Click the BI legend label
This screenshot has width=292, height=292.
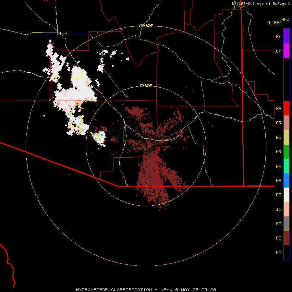click(x=278, y=238)
